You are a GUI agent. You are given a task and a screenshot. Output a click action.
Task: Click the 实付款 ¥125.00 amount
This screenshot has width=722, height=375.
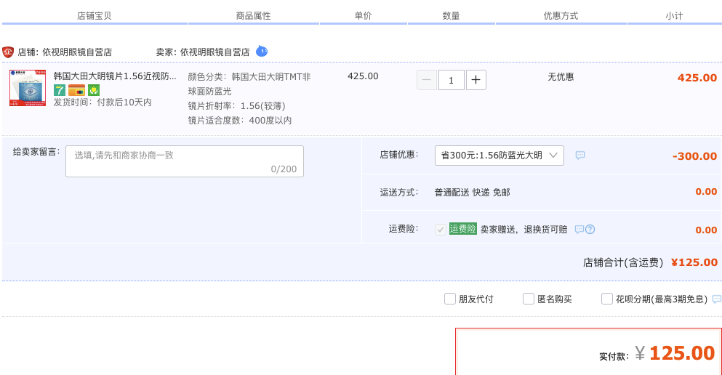(675, 353)
